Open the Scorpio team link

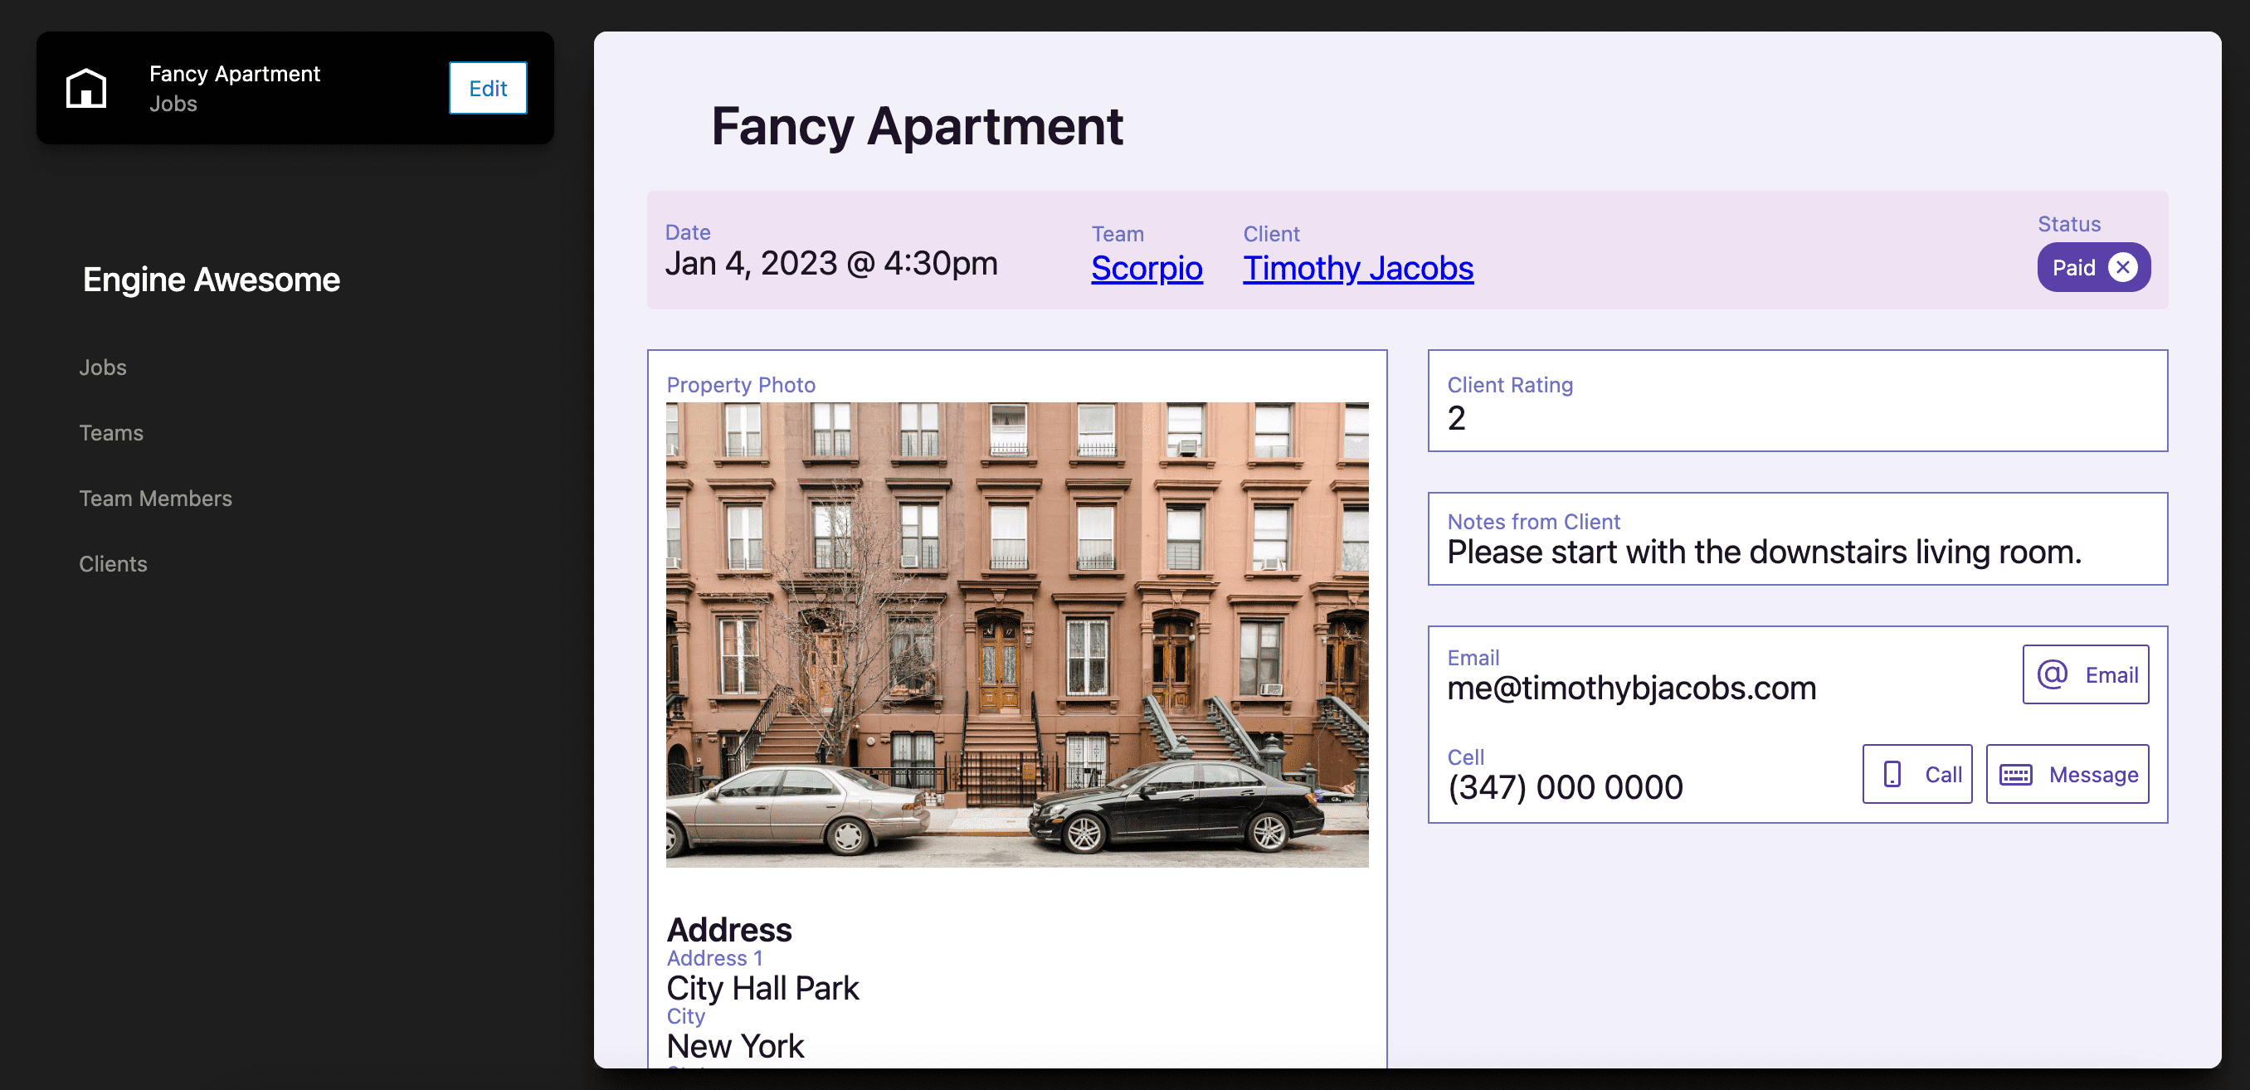(1146, 268)
